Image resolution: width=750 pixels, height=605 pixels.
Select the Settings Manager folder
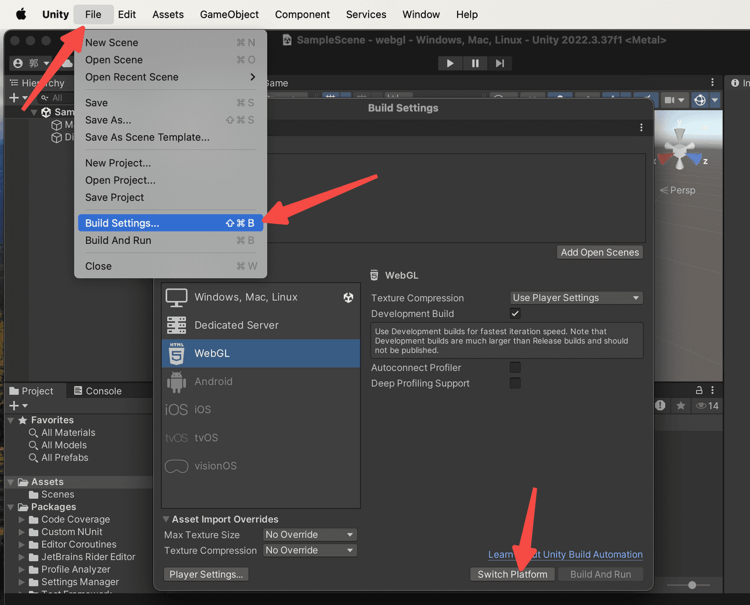click(80, 582)
